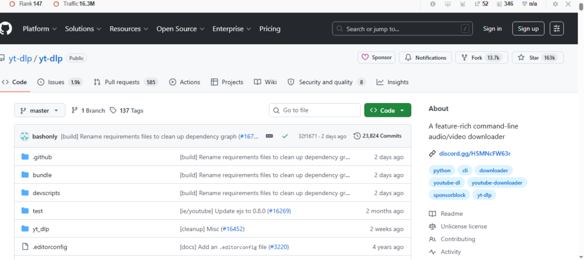View the Insights tab
This screenshot has height=260, width=584.
click(392, 82)
